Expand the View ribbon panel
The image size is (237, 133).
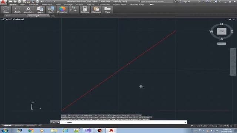[x=107, y=10]
